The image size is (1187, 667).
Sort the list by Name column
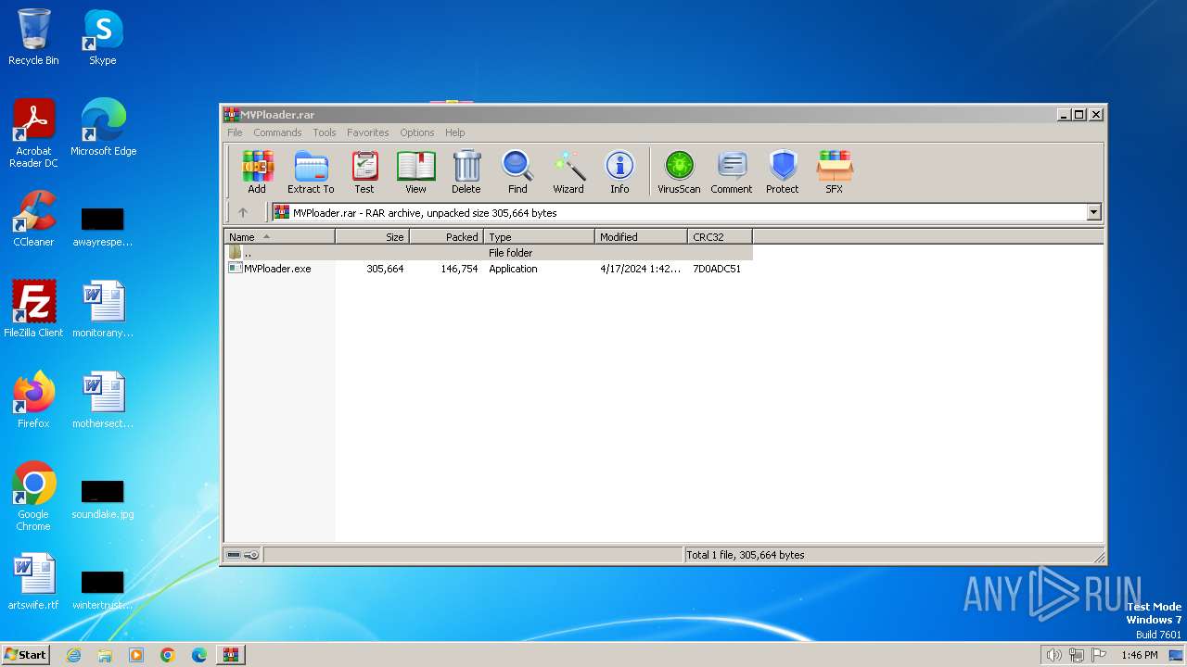point(279,237)
